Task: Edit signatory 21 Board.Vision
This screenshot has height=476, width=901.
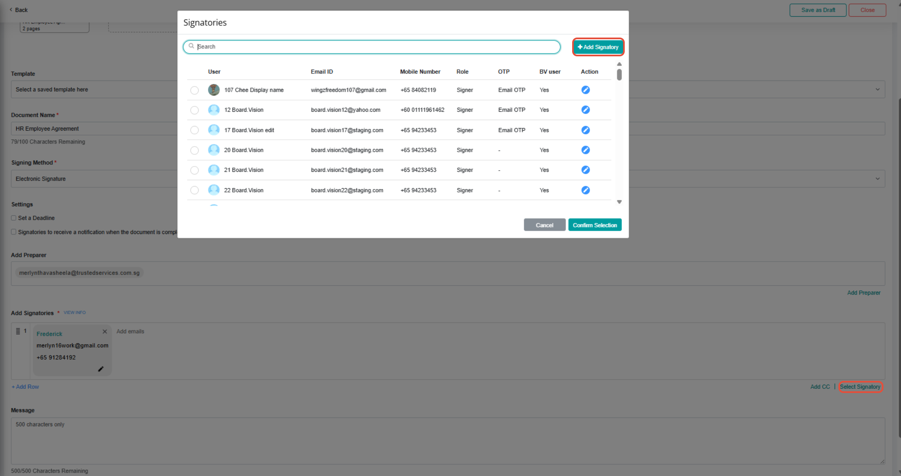Action: (x=586, y=170)
